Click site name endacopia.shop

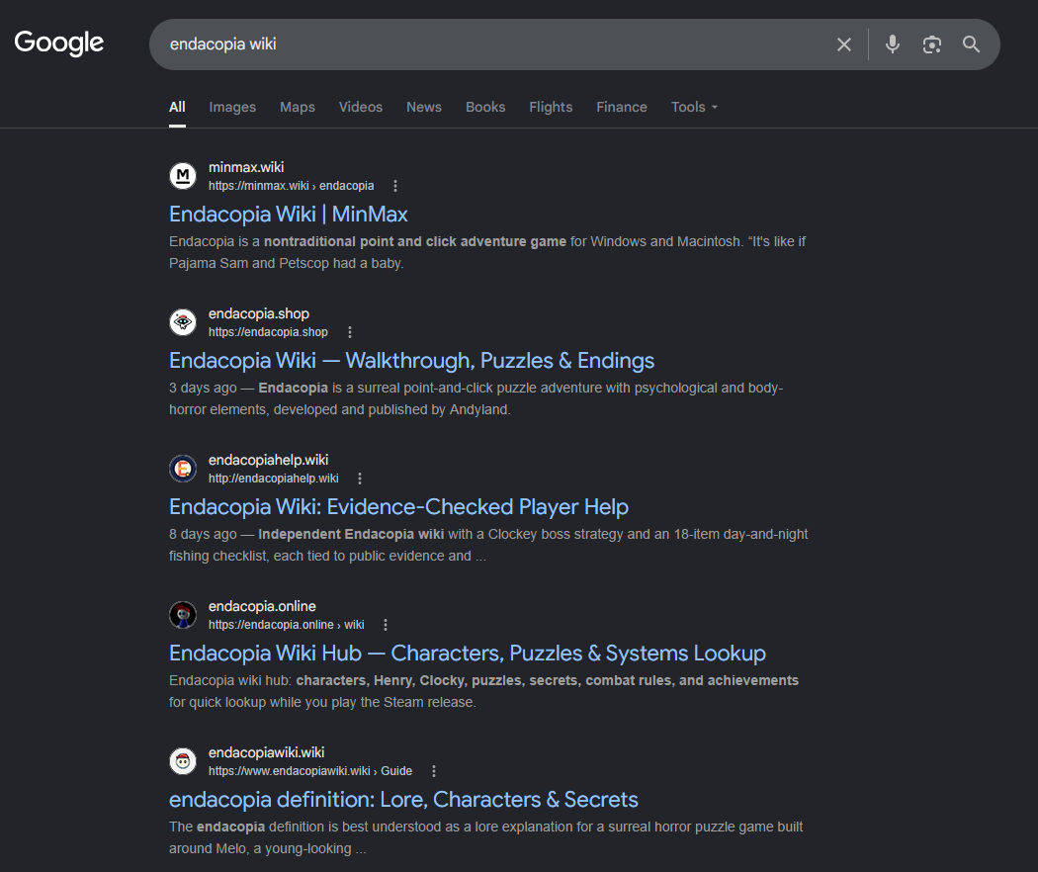[x=259, y=313]
